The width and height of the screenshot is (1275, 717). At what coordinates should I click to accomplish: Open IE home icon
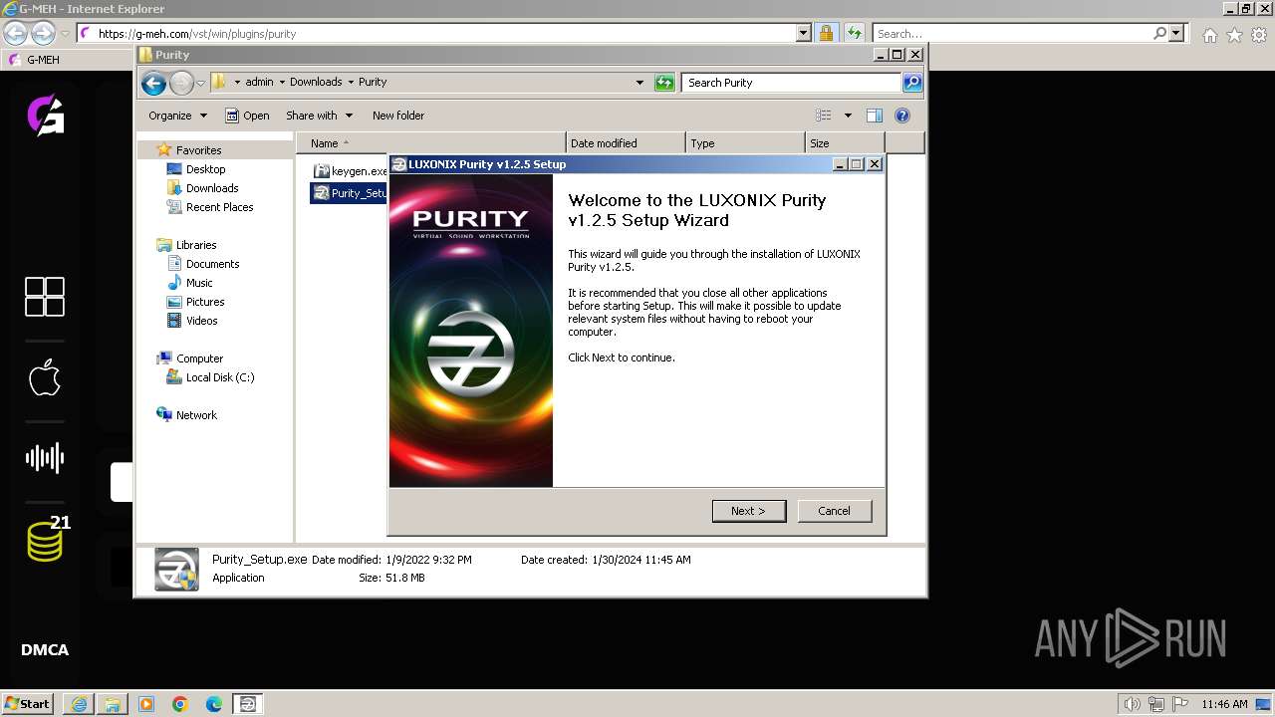[1209, 35]
